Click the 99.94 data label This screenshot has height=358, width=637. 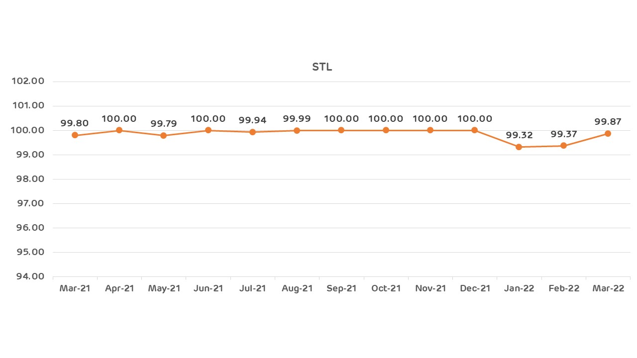click(252, 120)
